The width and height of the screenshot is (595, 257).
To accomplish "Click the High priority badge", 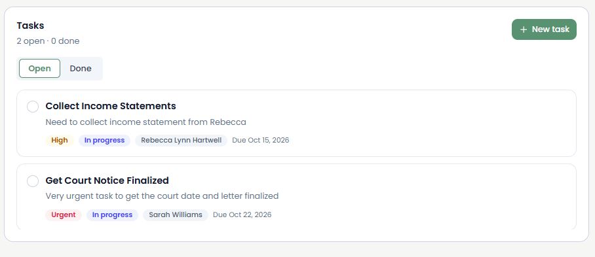I will click(60, 141).
